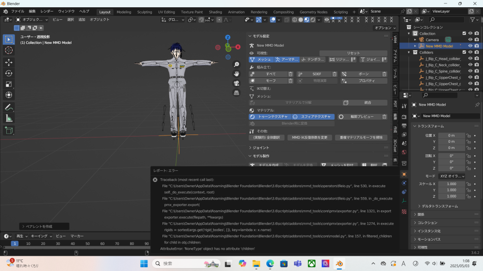The image size is (483, 271).
Task: Open the オブジェクト mode dropdown
Action: [x=32, y=20]
